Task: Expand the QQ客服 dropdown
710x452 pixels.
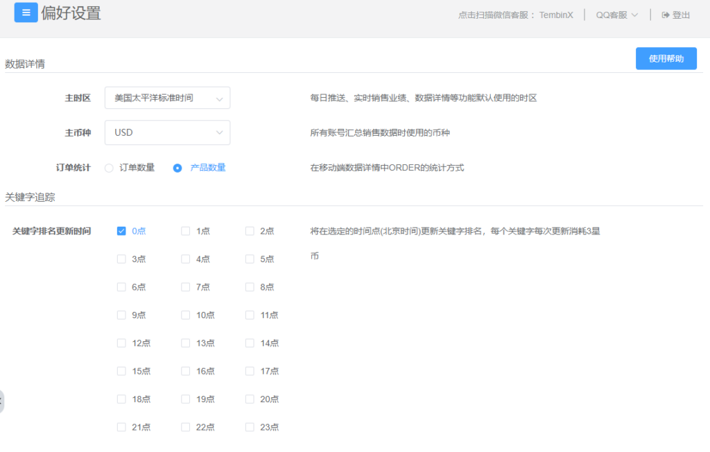Action: click(616, 15)
